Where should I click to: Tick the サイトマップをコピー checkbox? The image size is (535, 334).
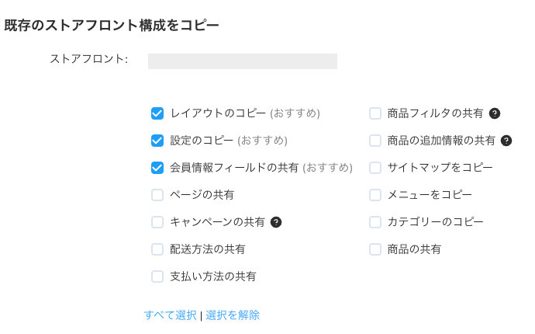pos(375,168)
